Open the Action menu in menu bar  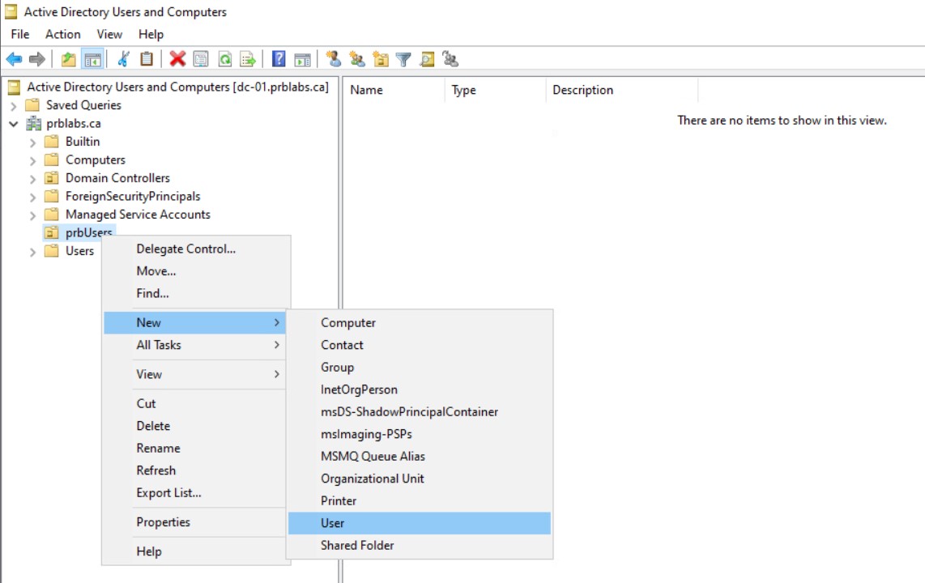coord(62,34)
